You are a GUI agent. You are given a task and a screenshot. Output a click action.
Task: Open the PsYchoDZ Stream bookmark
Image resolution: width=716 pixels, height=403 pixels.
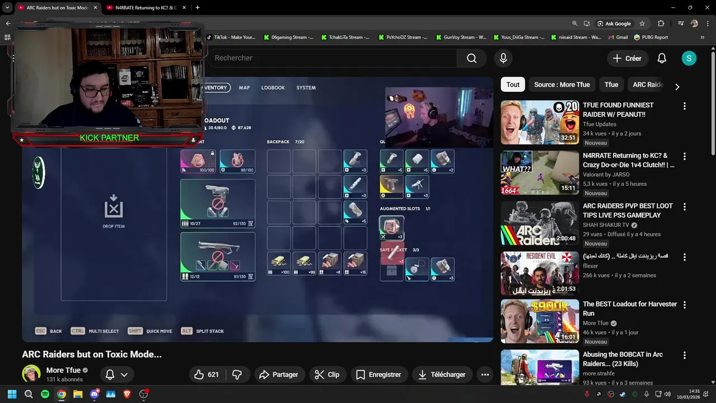402,38
